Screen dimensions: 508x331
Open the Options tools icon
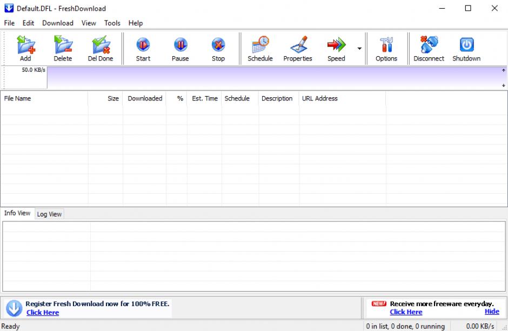coord(386,45)
